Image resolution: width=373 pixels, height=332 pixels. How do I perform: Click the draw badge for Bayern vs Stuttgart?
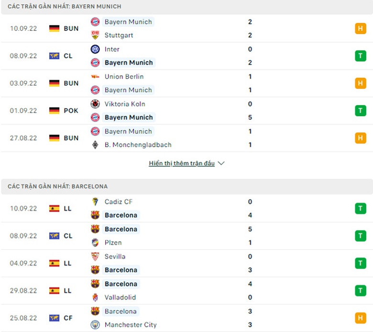(x=360, y=29)
